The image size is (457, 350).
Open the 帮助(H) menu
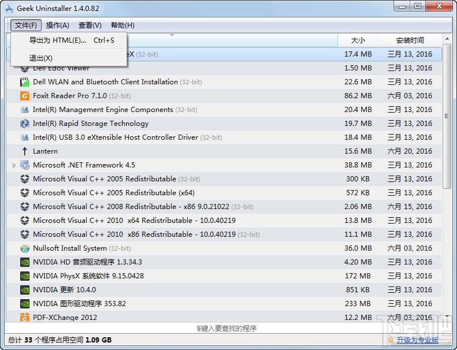click(x=122, y=25)
